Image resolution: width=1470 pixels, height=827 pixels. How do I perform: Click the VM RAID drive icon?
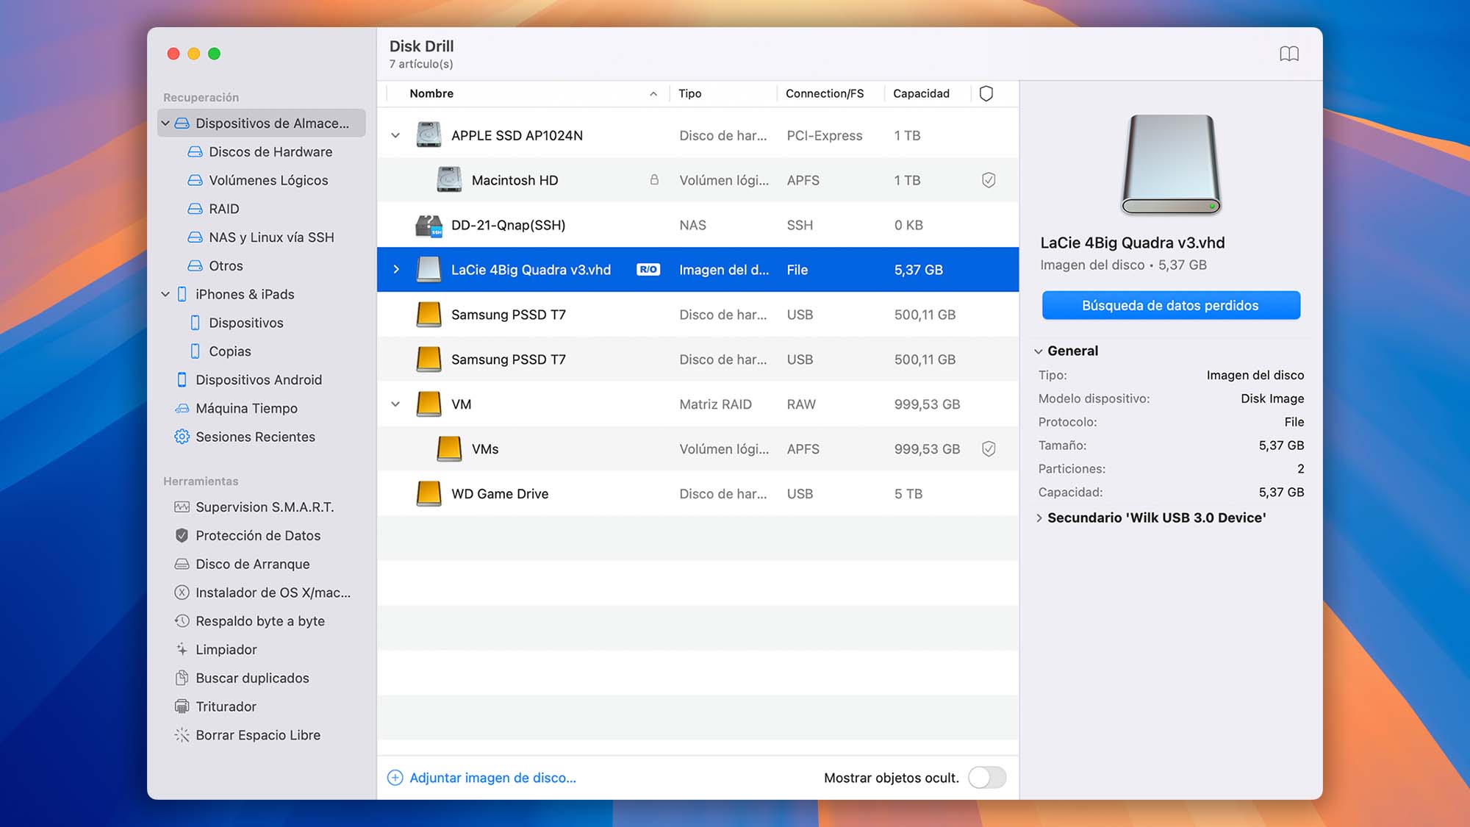pos(429,404)
